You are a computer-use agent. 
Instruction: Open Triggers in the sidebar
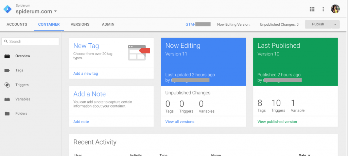tap(22, 85)
